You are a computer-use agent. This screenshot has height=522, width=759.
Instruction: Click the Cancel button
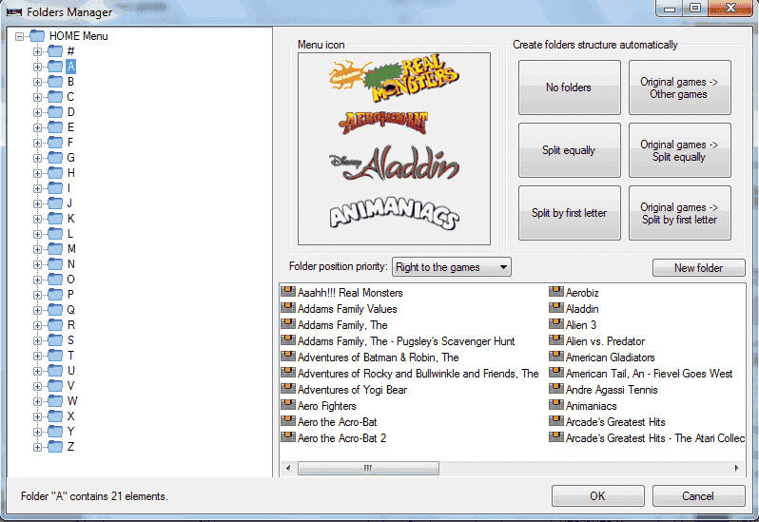click(698, 496)
